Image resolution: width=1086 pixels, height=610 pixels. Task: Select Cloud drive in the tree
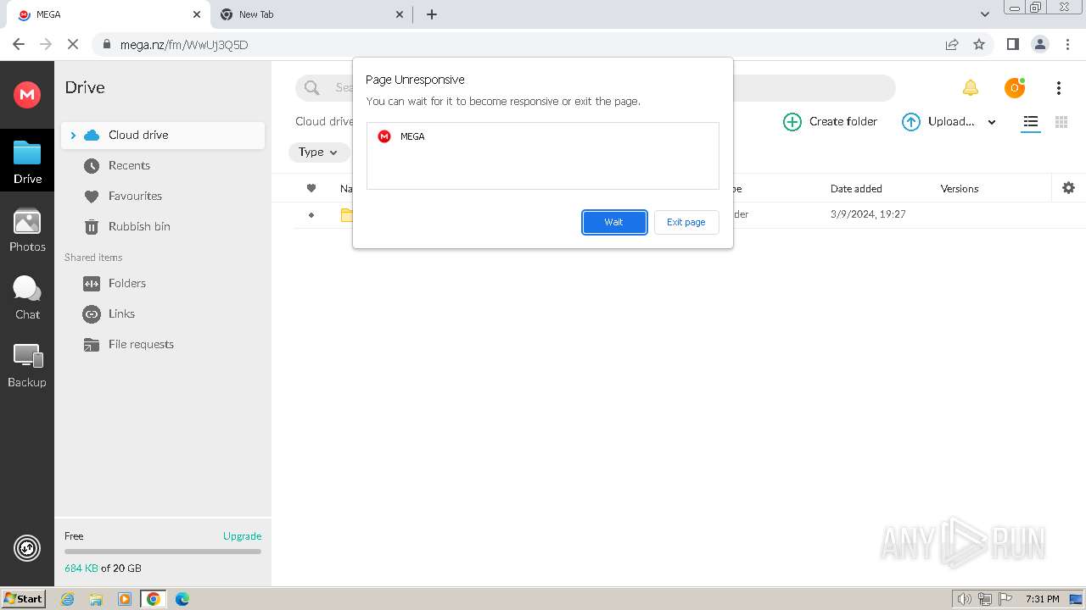click(x=163, y=135)
